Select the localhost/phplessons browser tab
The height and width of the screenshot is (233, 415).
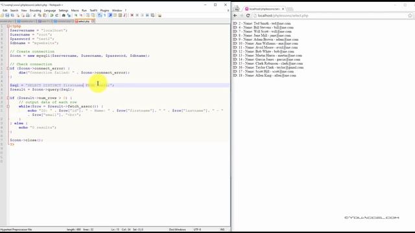265,8
